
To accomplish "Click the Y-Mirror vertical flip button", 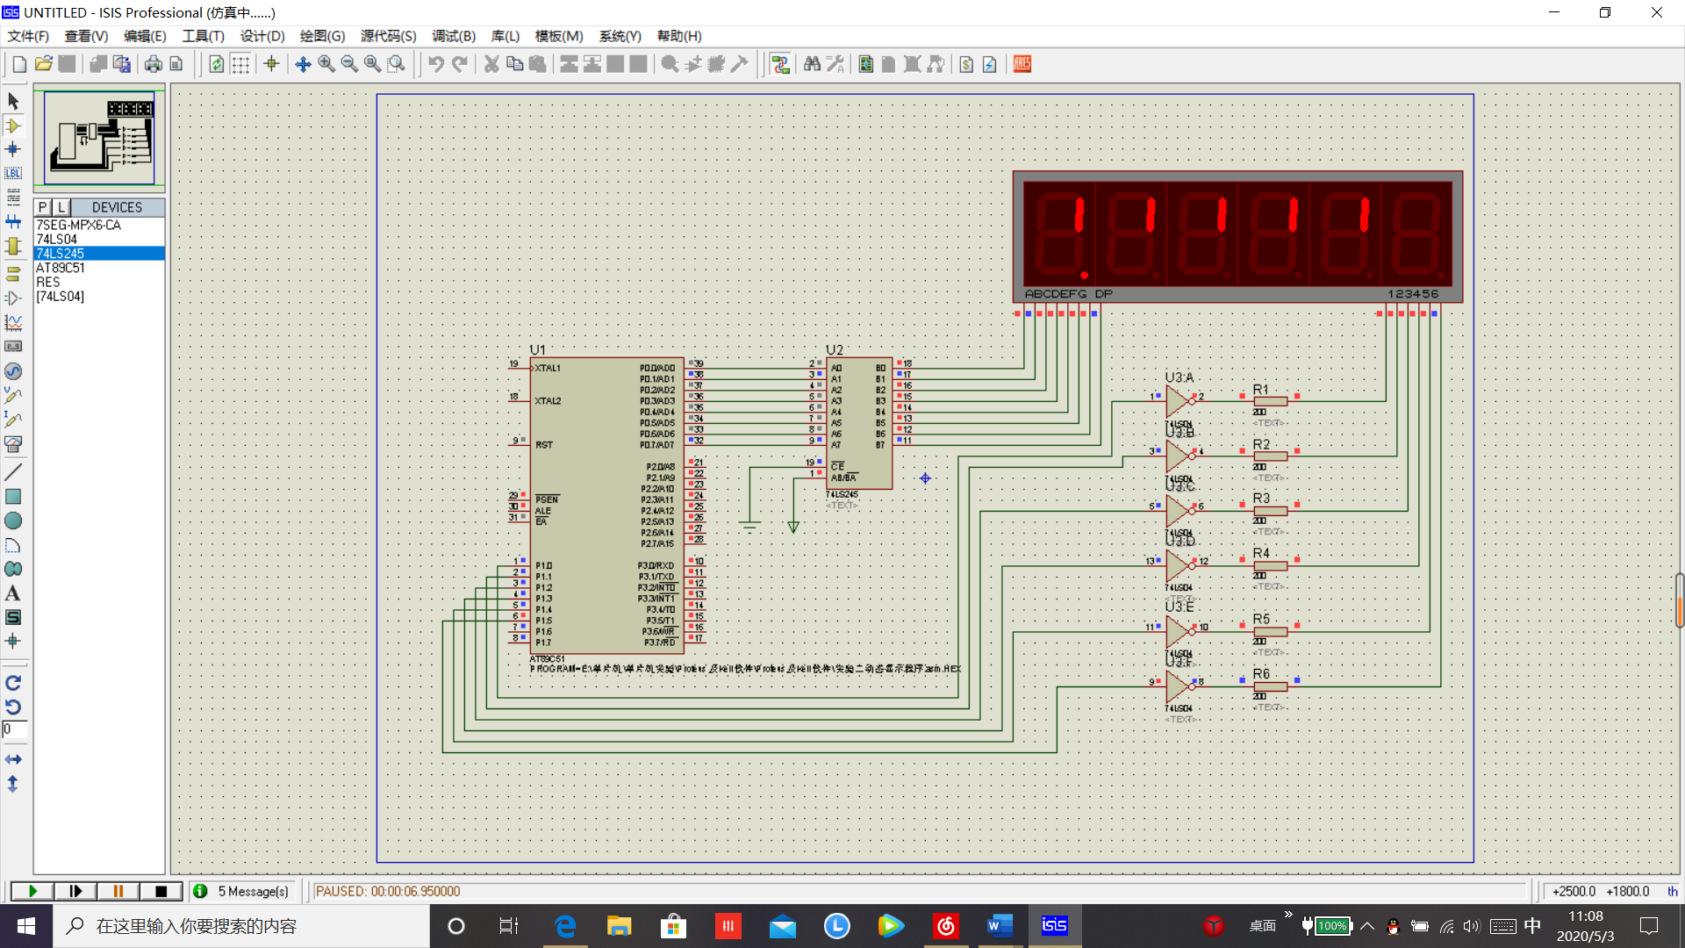I will (13, 784).
